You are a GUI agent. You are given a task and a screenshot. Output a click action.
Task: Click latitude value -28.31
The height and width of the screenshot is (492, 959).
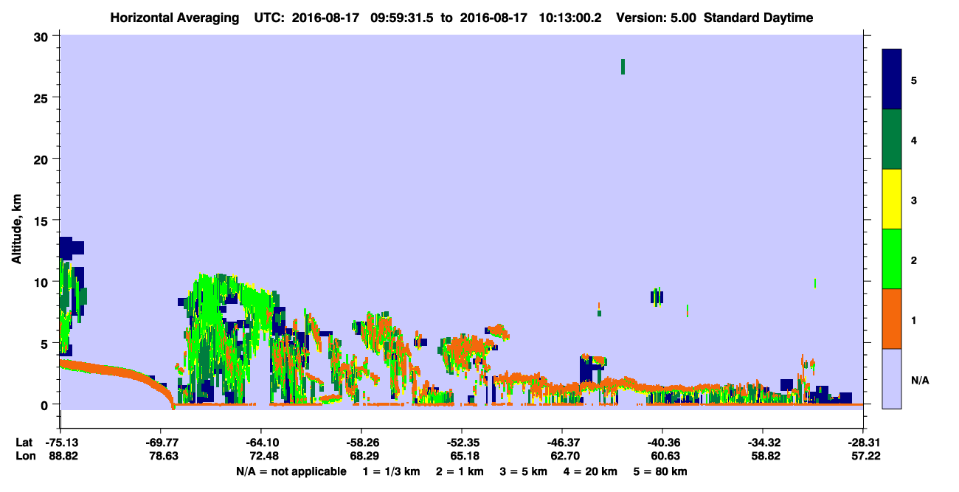pyautogui.click(x=863, y=443)
